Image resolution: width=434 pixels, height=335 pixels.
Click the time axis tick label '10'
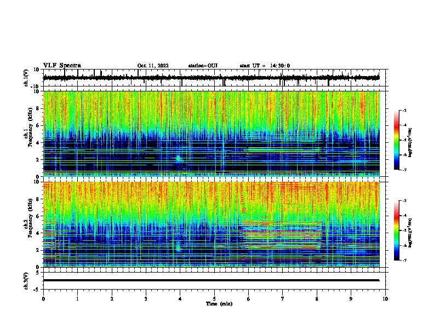(x=385, y=299)
